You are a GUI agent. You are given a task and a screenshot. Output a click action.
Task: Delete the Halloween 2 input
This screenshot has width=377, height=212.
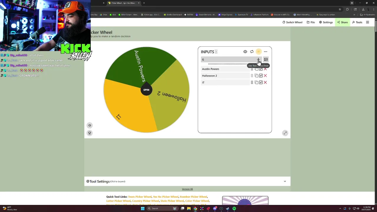coord(265,76)
